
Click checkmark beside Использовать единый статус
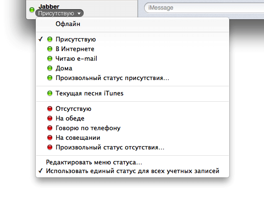pos(41,171)
